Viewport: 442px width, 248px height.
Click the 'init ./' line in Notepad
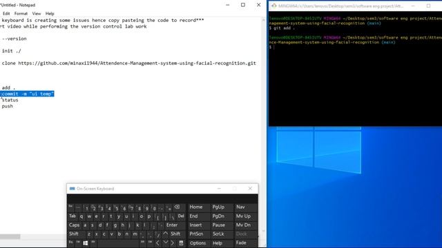11,51
